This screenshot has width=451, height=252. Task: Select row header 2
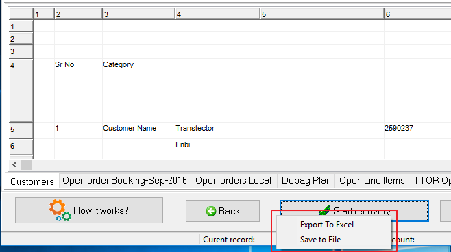21,38
